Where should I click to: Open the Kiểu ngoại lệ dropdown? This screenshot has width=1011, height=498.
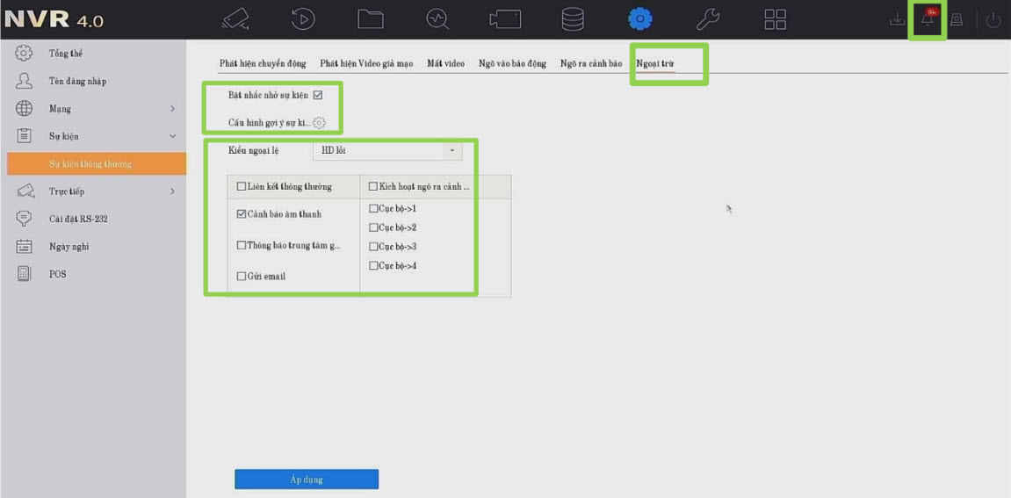[x=387, y=151]
